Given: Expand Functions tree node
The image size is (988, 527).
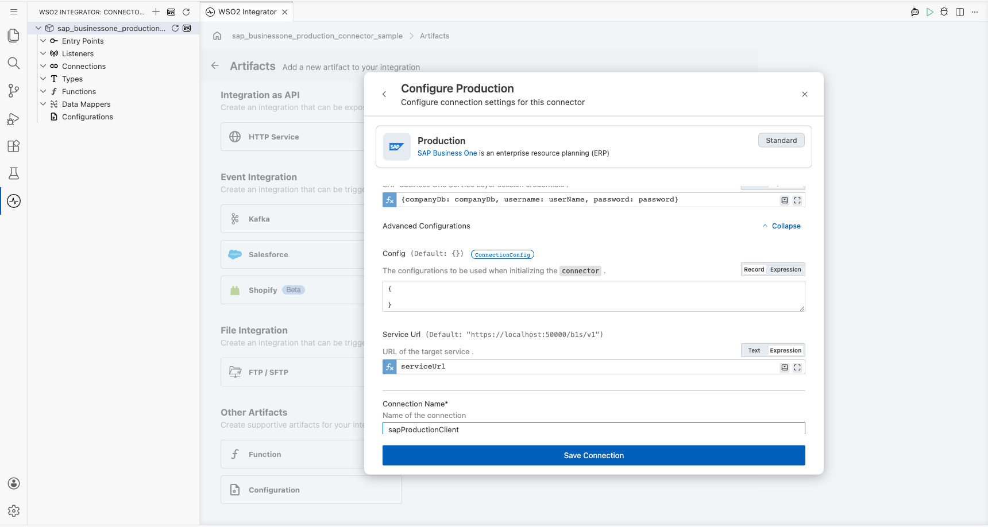Looking at the screenshot, I should tap(43, 91).
